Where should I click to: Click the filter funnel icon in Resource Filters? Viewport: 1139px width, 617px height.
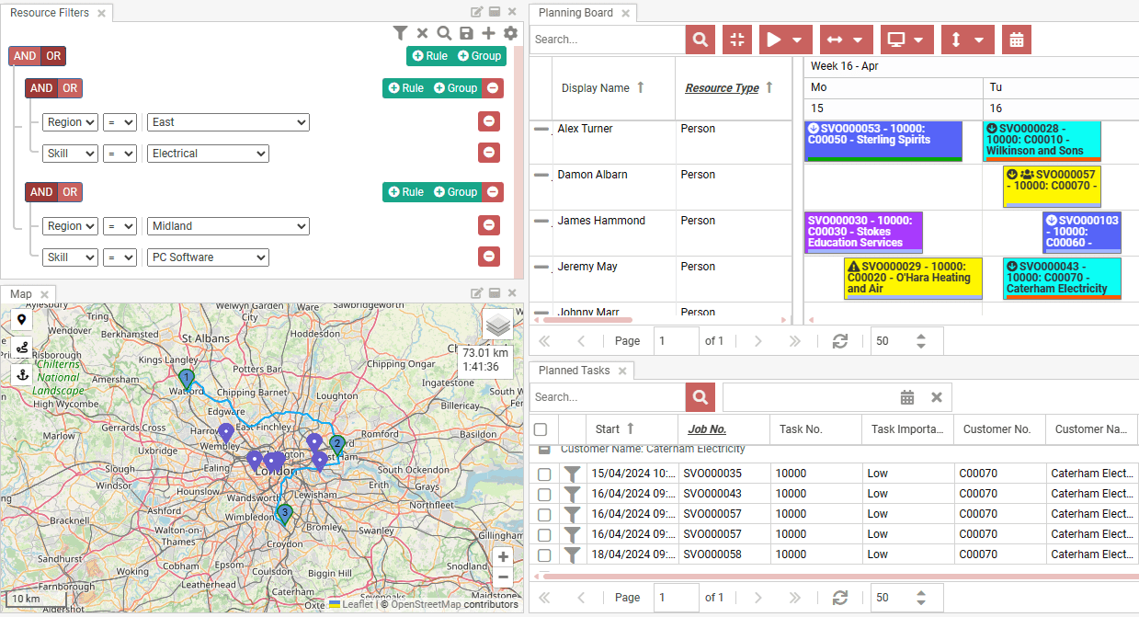[x=400, y=33]
